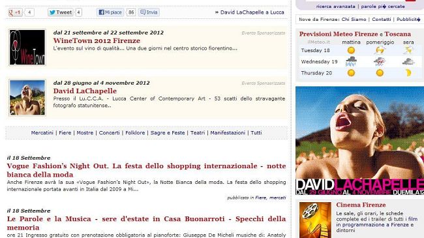This screenshot has width=424, height=238.
Task: Click the Facebook Invia button
Action: click(149, 12)
